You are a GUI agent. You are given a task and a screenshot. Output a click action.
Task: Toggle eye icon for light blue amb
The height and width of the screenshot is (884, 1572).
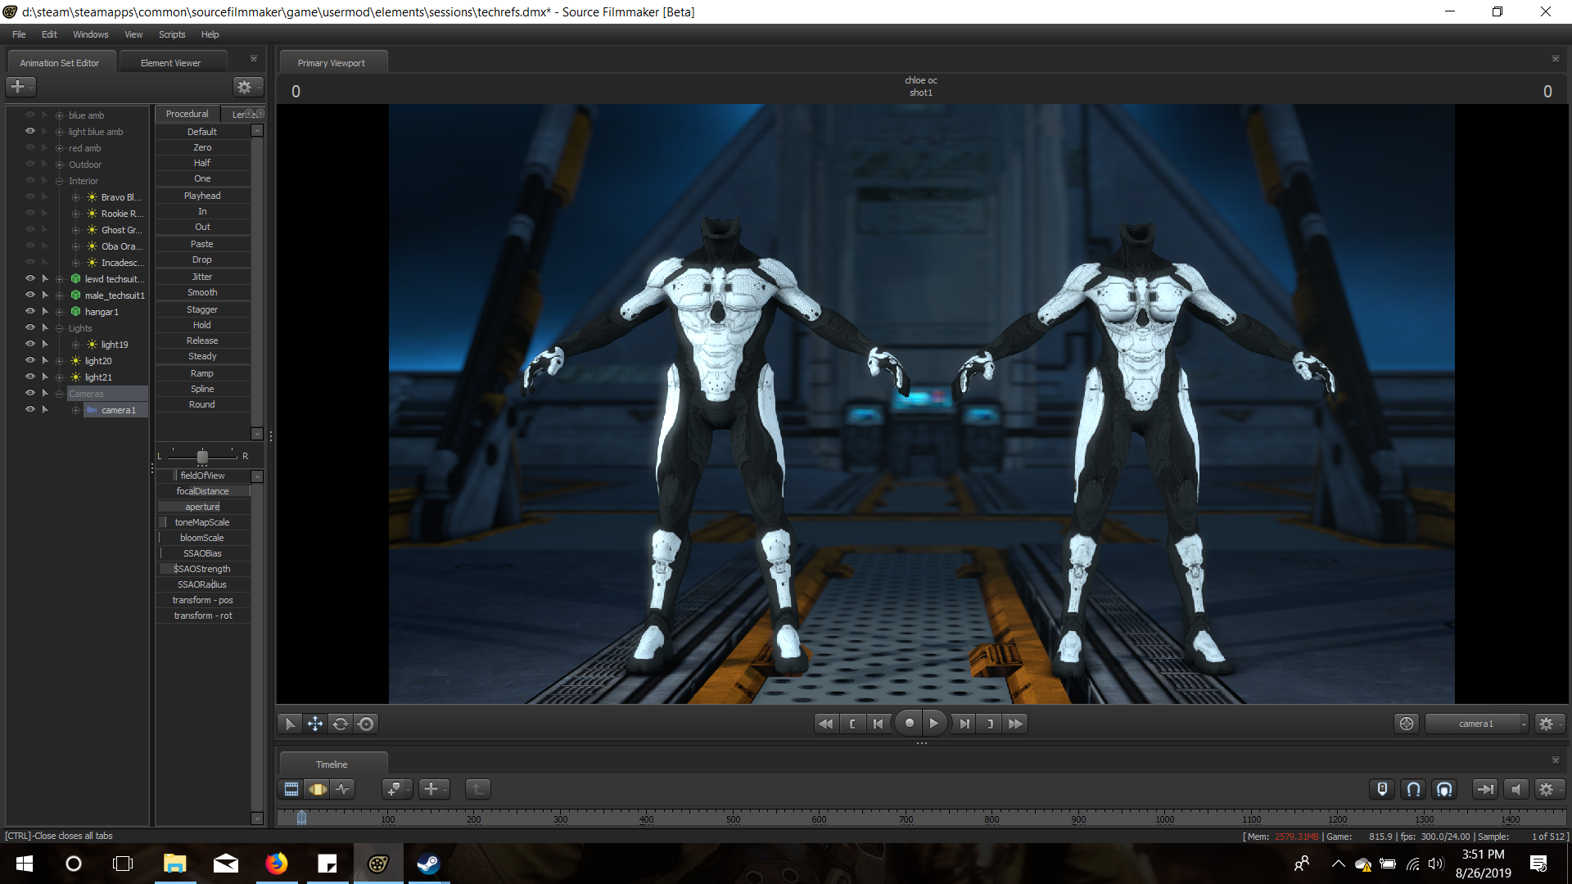coord(30,131)
